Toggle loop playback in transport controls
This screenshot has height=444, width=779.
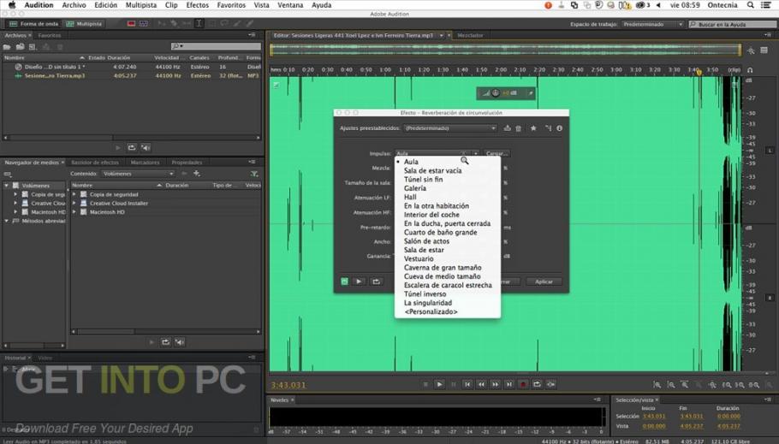pyautogui.click(x=537, y=385)
